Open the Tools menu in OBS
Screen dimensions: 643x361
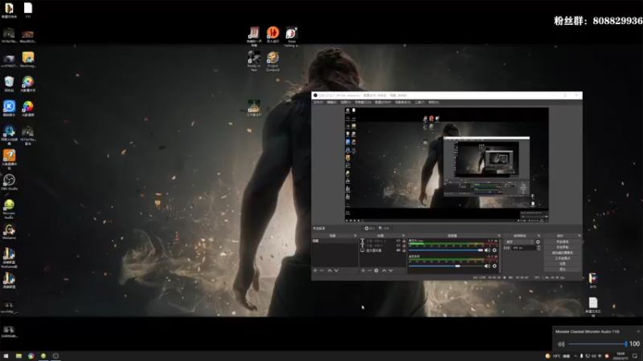[420, 103]
